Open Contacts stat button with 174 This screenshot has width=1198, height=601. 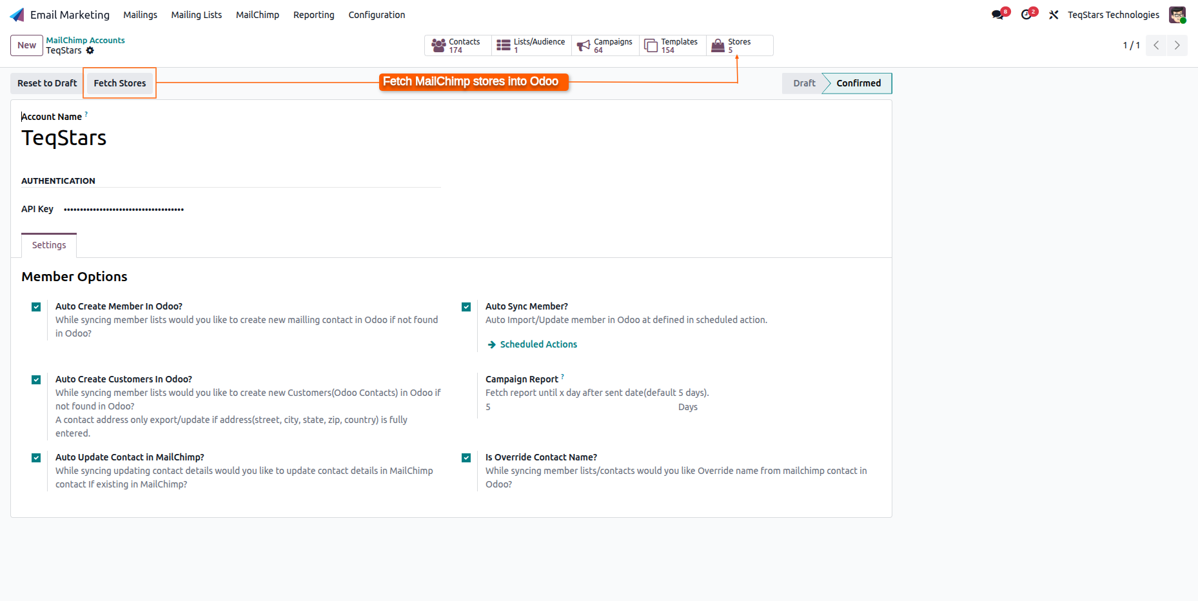point(458,46)
